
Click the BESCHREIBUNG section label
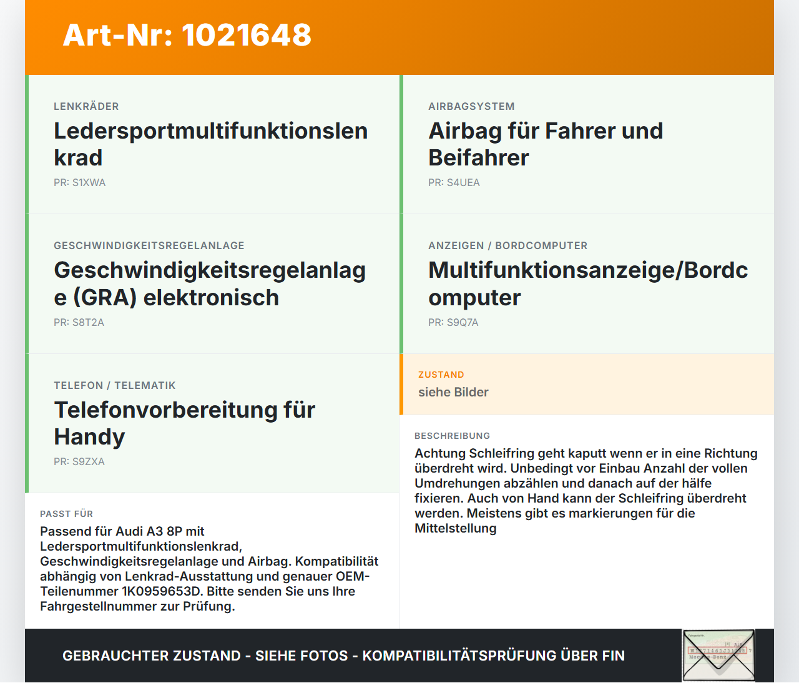(453, 436)
